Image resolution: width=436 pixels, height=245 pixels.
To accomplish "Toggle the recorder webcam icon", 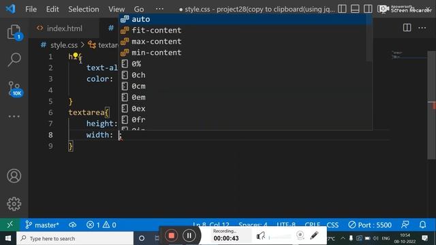I will click(300, 235).
